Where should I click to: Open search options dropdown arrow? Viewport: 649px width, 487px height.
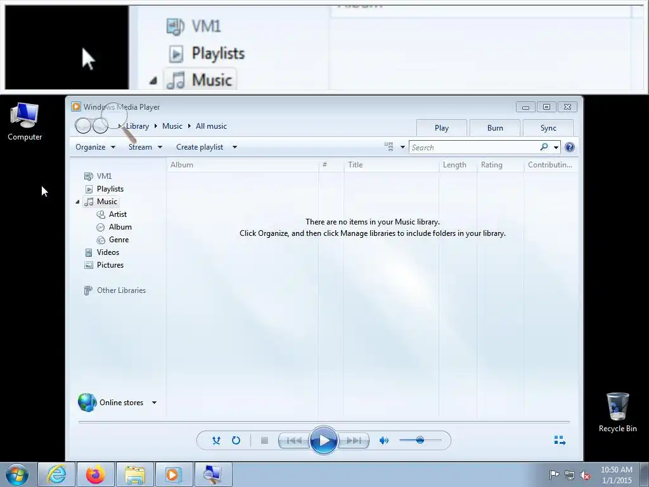tap(556, 147)
